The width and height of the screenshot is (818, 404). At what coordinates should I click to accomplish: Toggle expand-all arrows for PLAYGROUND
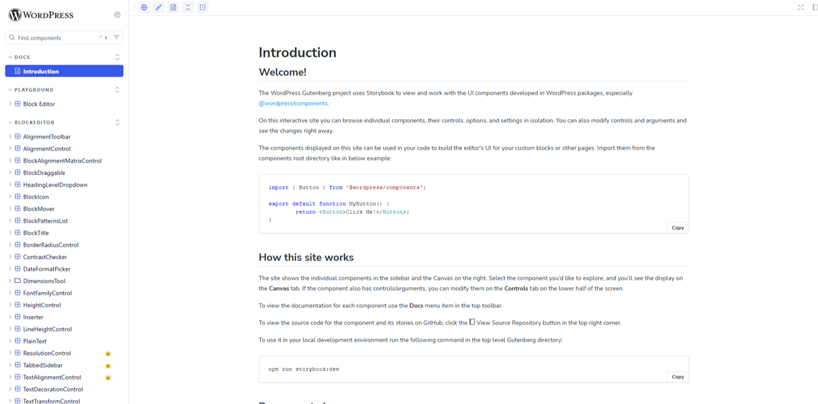pos(117,89)
